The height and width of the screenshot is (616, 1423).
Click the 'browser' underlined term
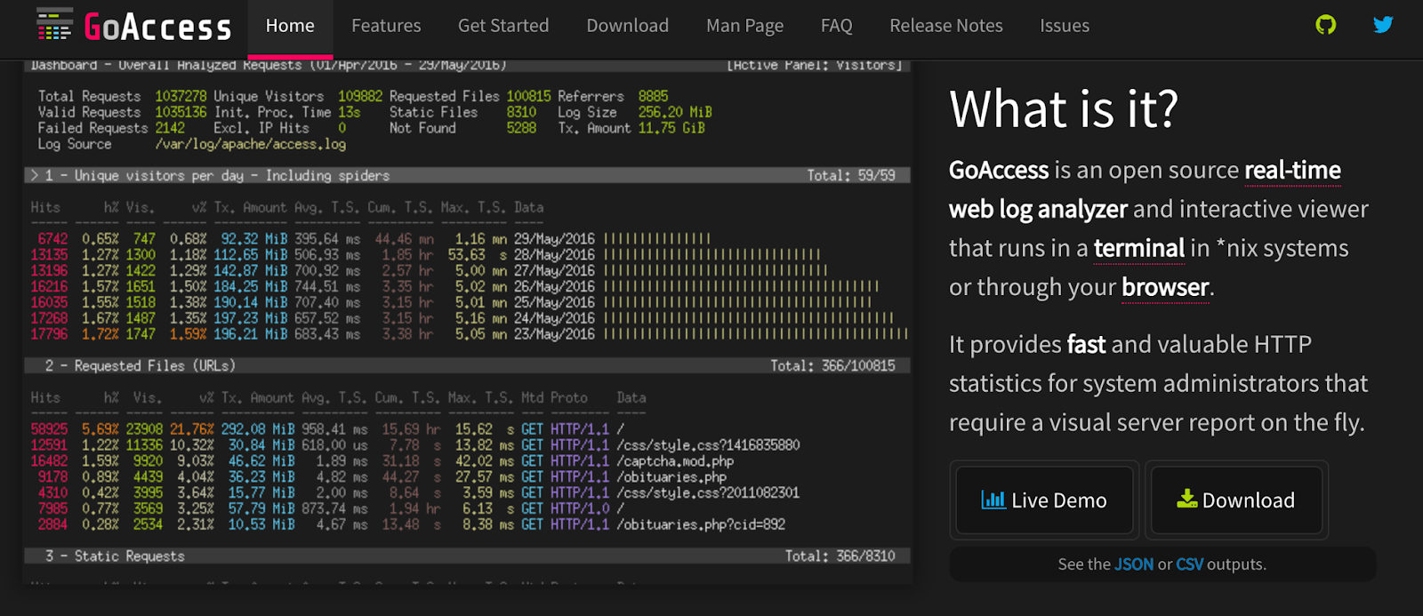pos(1165,287)
